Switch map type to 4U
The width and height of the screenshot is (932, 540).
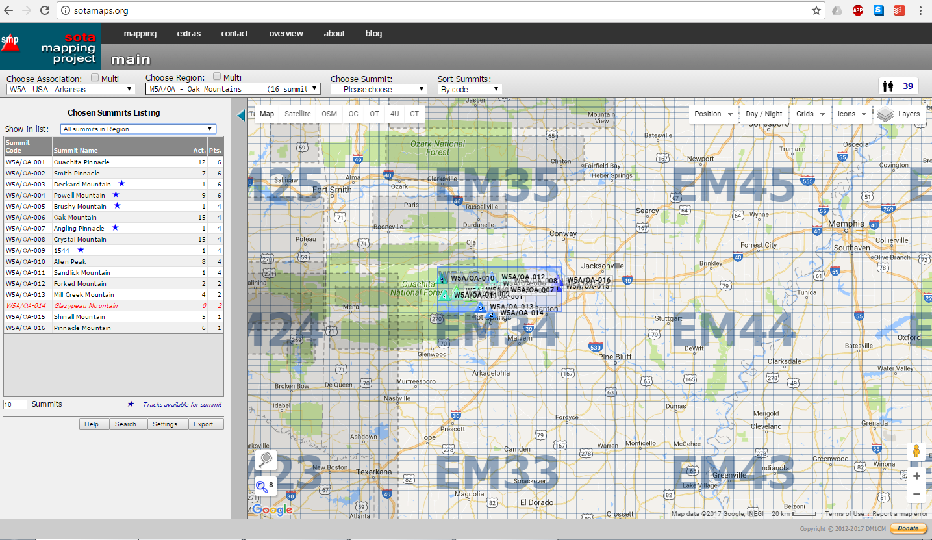[395, 114]
